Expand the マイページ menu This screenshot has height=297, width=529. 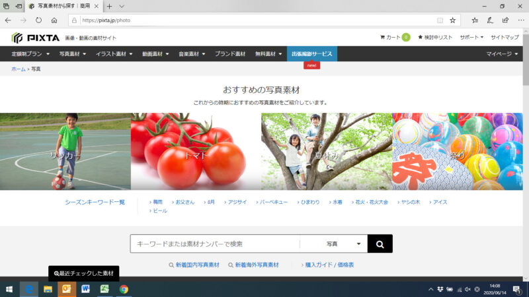(x=502, y=53)
